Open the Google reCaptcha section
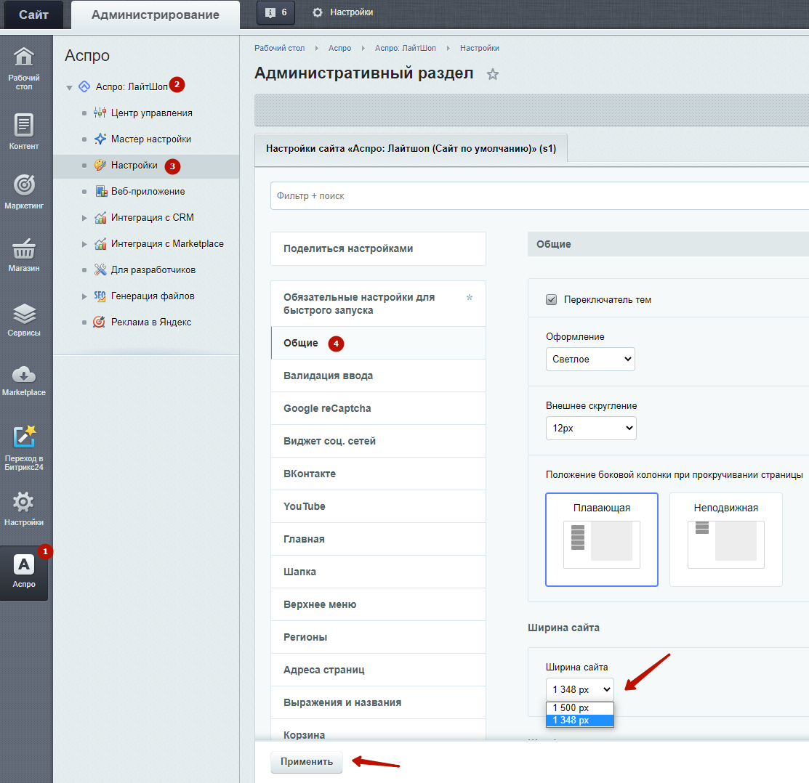 point(378,408)
